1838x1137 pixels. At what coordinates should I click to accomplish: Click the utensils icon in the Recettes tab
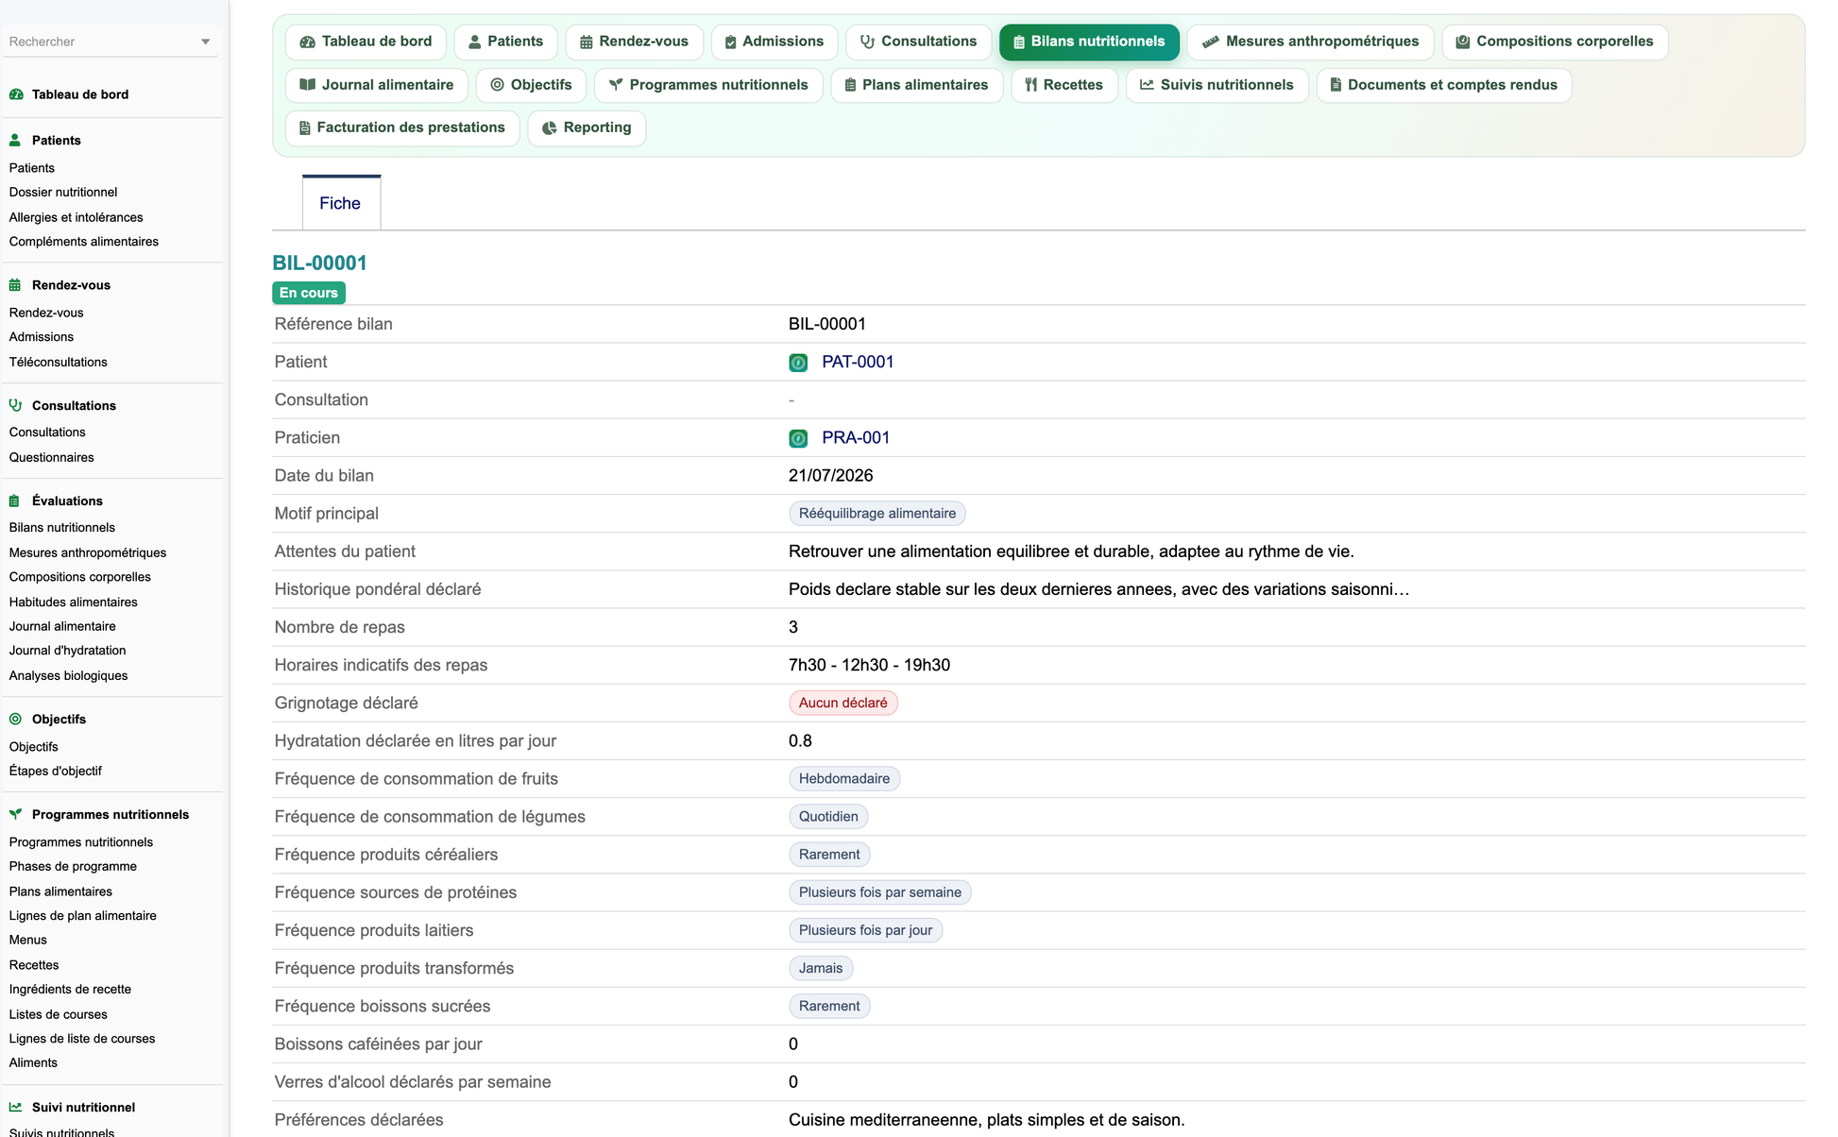click(1031, 85)
